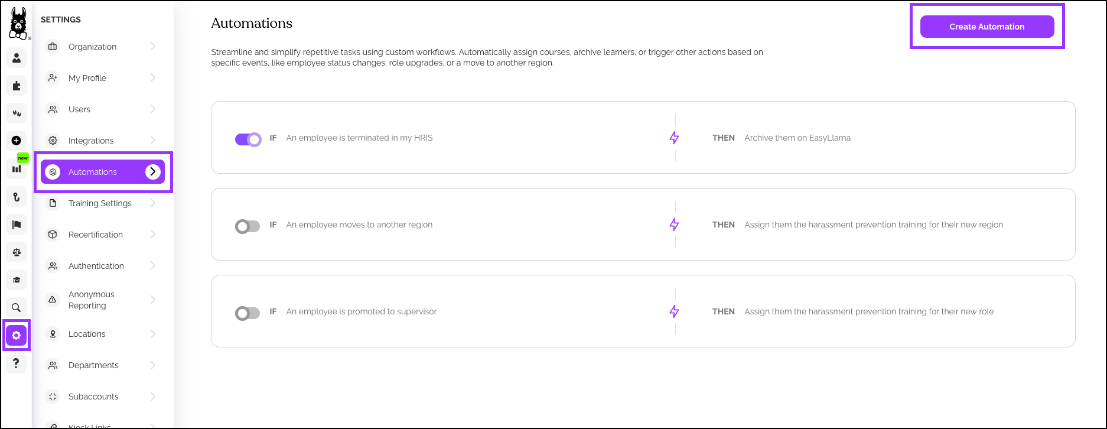Viewport: 1107px width, 429px height.
Task: Enable the employee moves region automation
Action: [x=248, y=226]
